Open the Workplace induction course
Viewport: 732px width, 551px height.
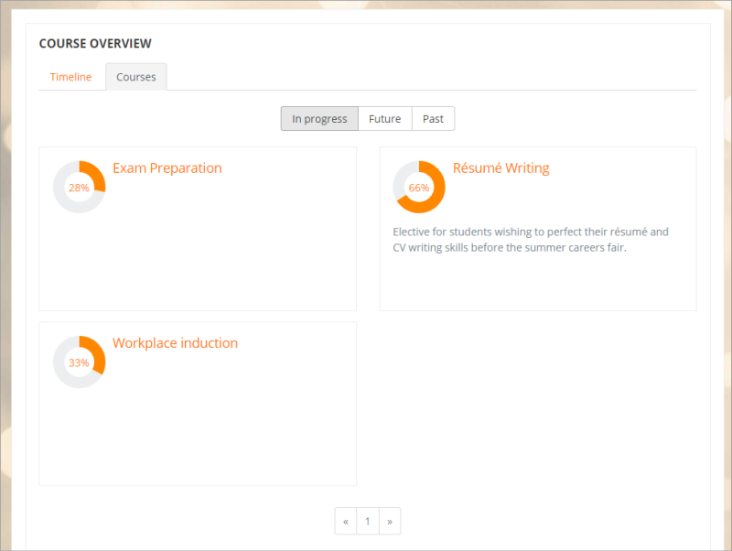175,343
